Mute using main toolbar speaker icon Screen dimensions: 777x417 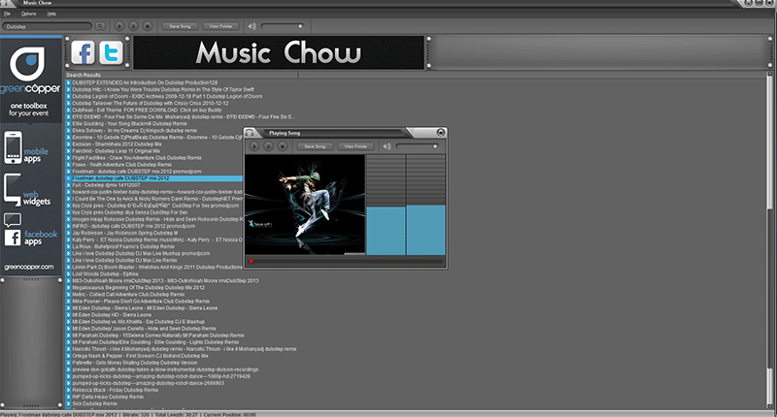(x=252, y=26)
